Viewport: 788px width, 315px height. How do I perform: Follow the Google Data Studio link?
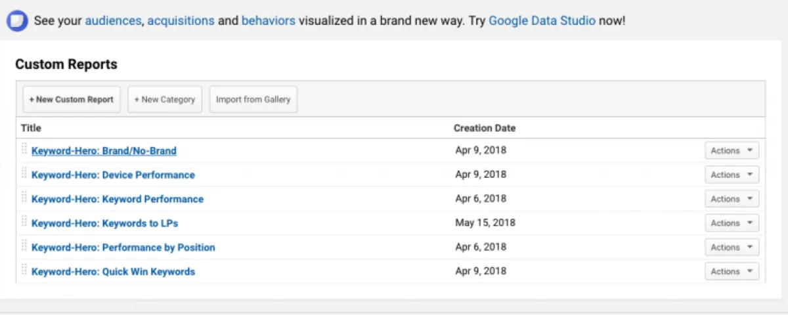pyautogui.click(x=542, y=20)
